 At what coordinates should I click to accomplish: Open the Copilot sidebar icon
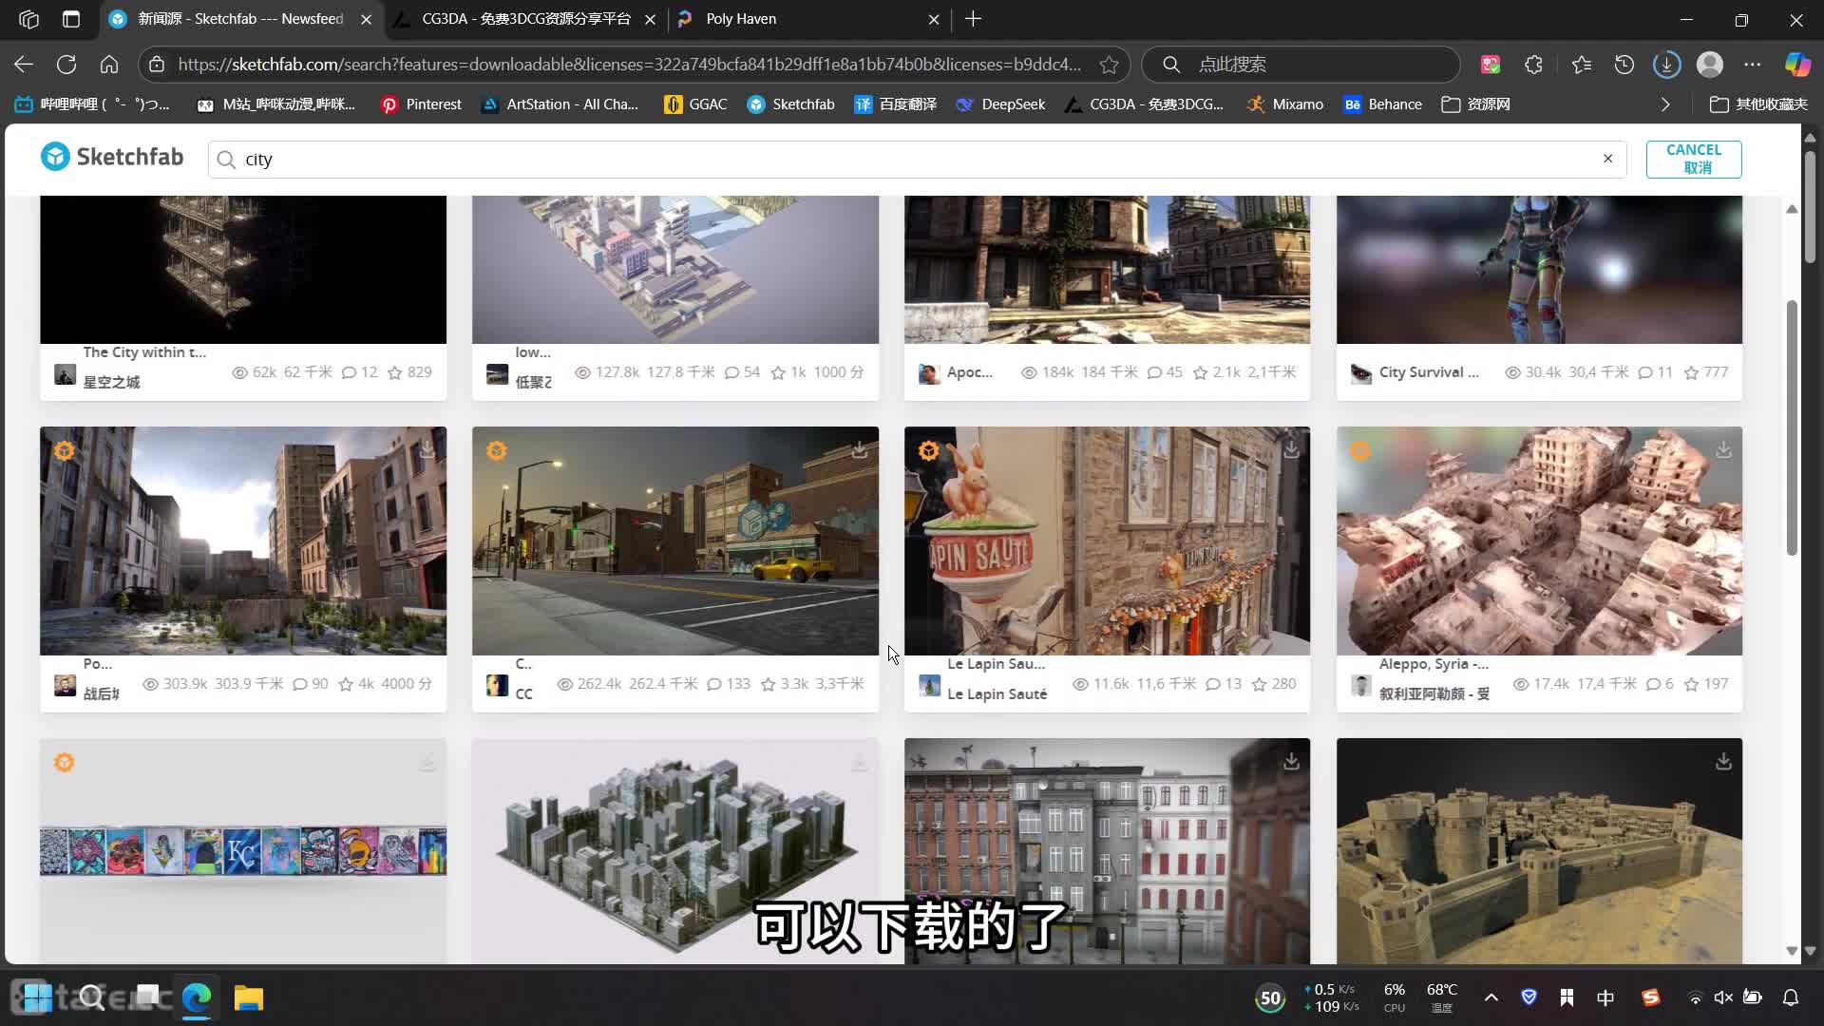point(1797,65)
